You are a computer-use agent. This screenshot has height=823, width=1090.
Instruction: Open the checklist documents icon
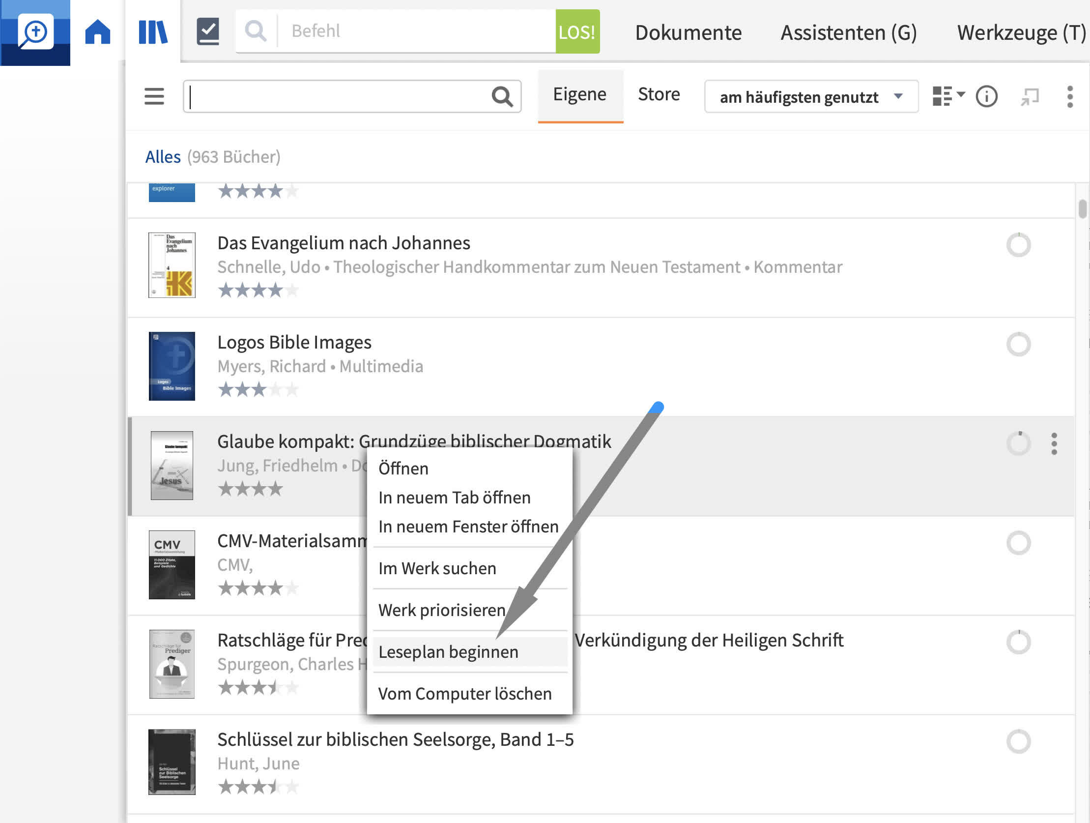(x=208, y=31)
